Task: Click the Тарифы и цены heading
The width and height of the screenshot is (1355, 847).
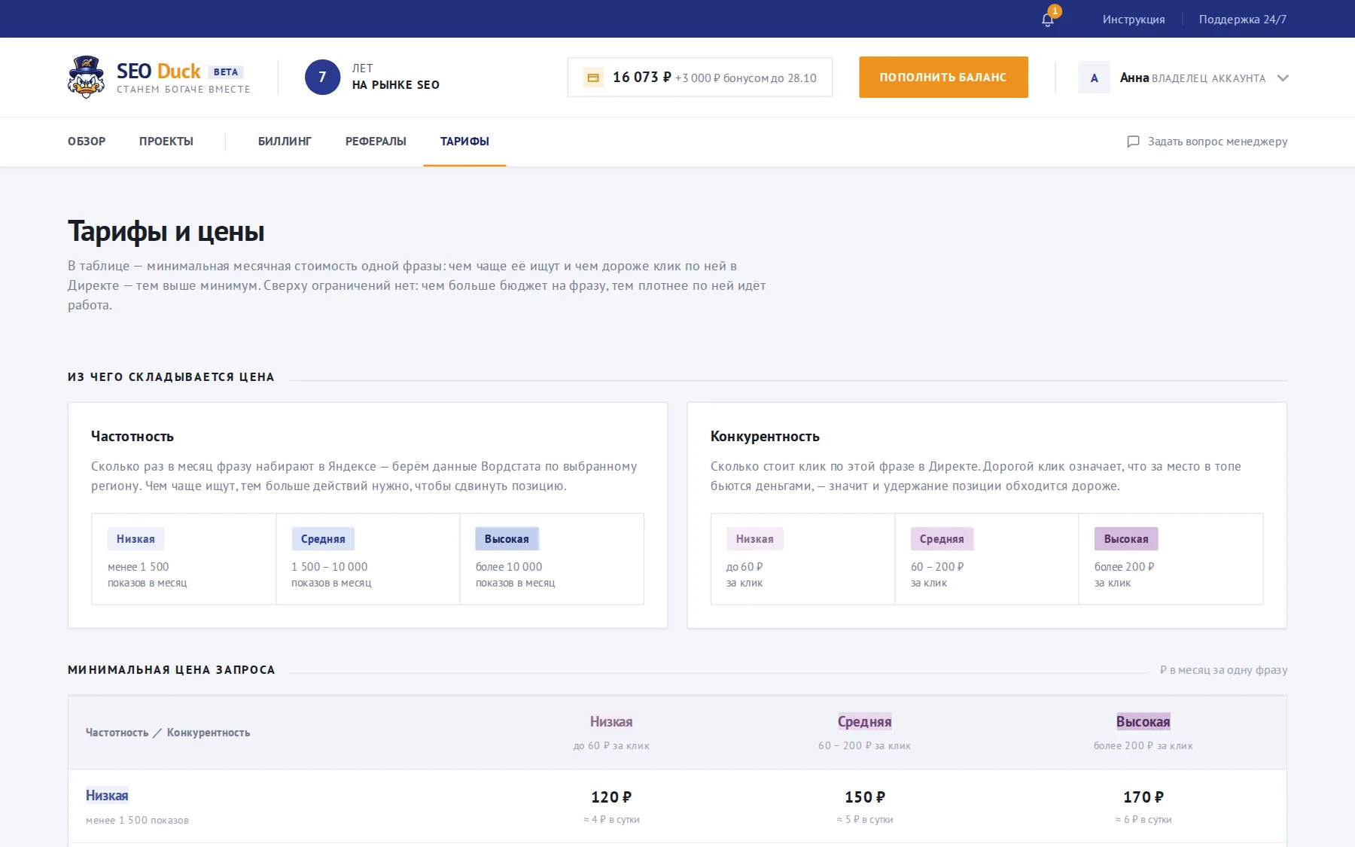Action: point(166,232)
